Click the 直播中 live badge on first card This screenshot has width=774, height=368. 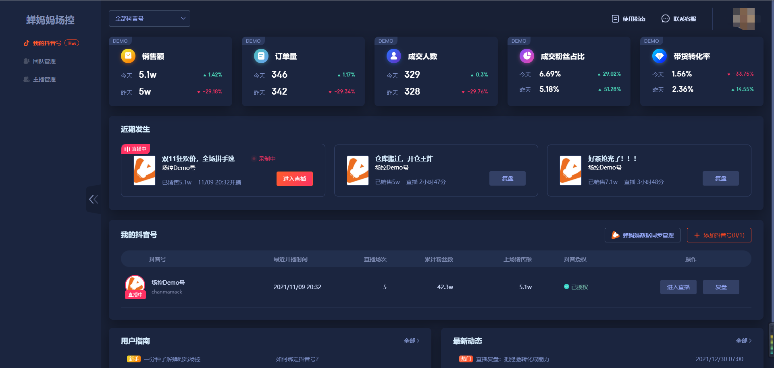135,149
